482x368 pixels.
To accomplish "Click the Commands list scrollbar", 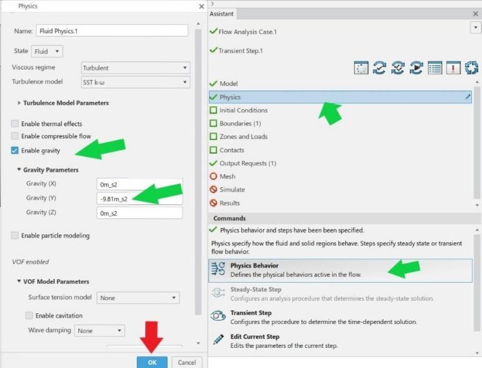I will tap(477, 283).
